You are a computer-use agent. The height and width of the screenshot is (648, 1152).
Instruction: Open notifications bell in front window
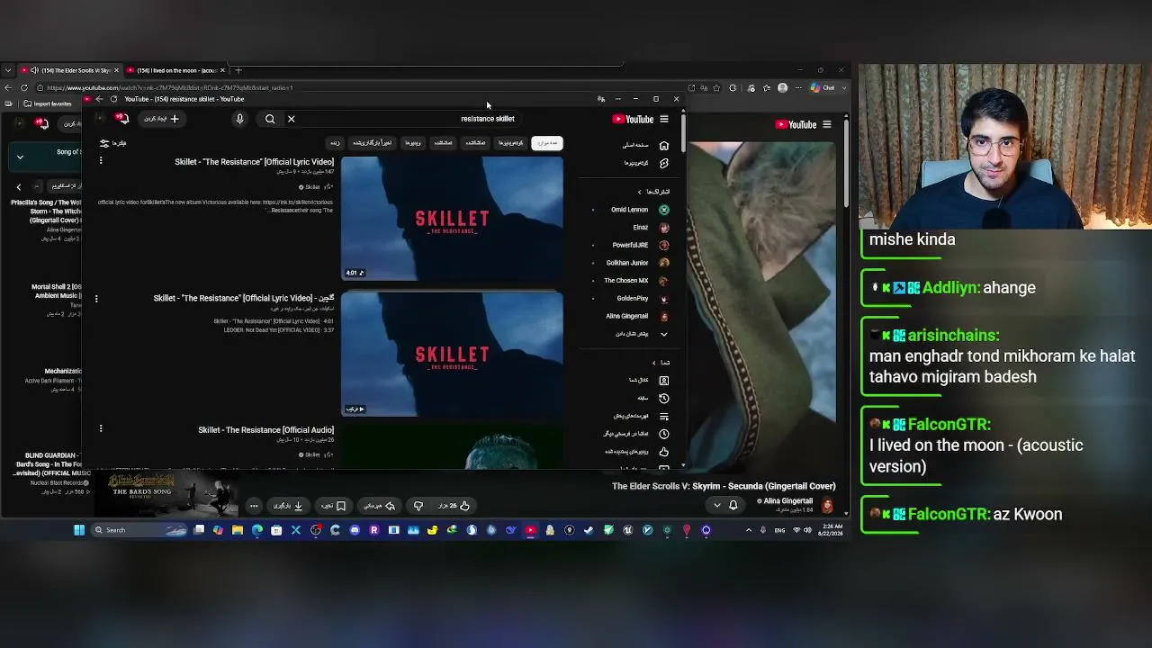point(122,119)
